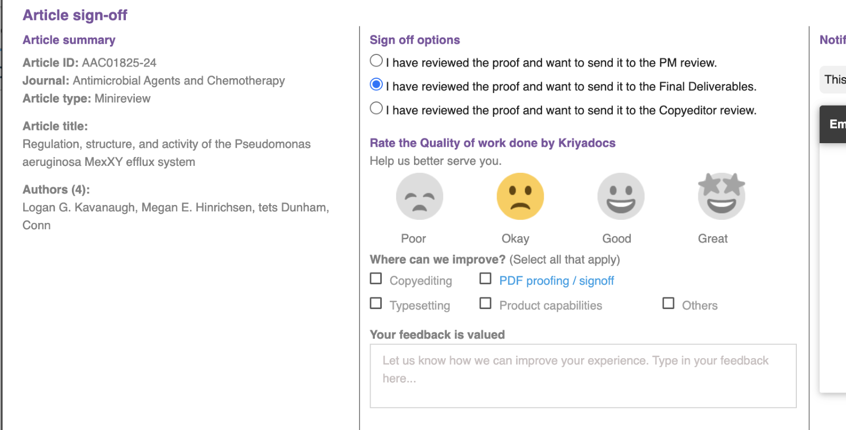Rate the work with the star-eyed Great face

721,197
